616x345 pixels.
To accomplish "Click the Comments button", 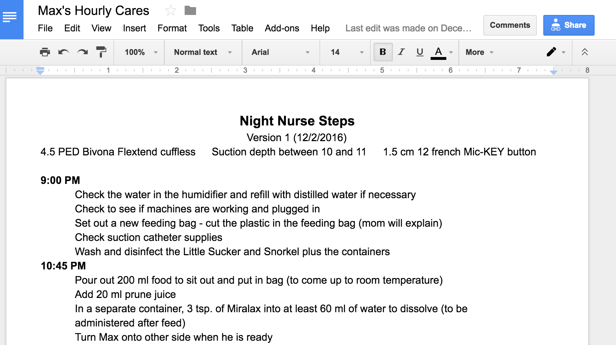I will [510, 25].
